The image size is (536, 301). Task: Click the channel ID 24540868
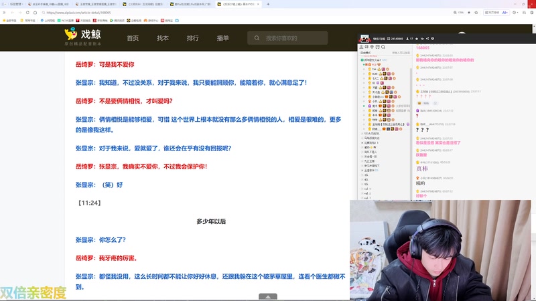(395, 39)
